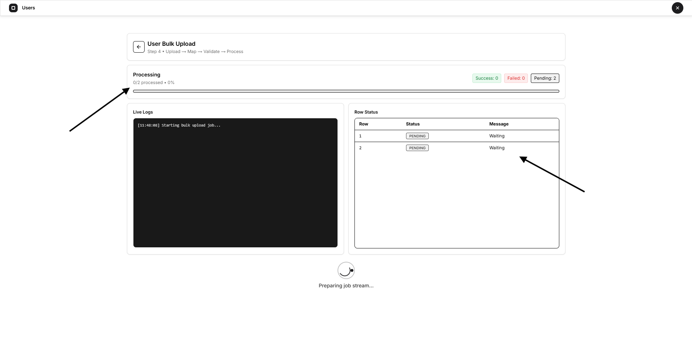Click the Status column header

tap(413, 124)
